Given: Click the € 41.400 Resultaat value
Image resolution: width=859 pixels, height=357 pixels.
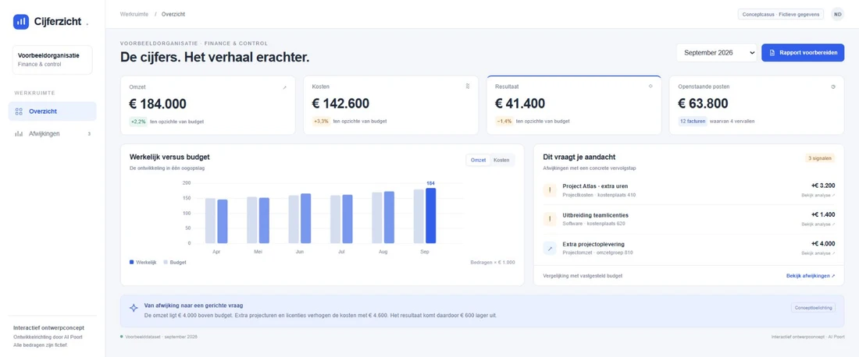Looking at the screenshot, I should (520, 104).
